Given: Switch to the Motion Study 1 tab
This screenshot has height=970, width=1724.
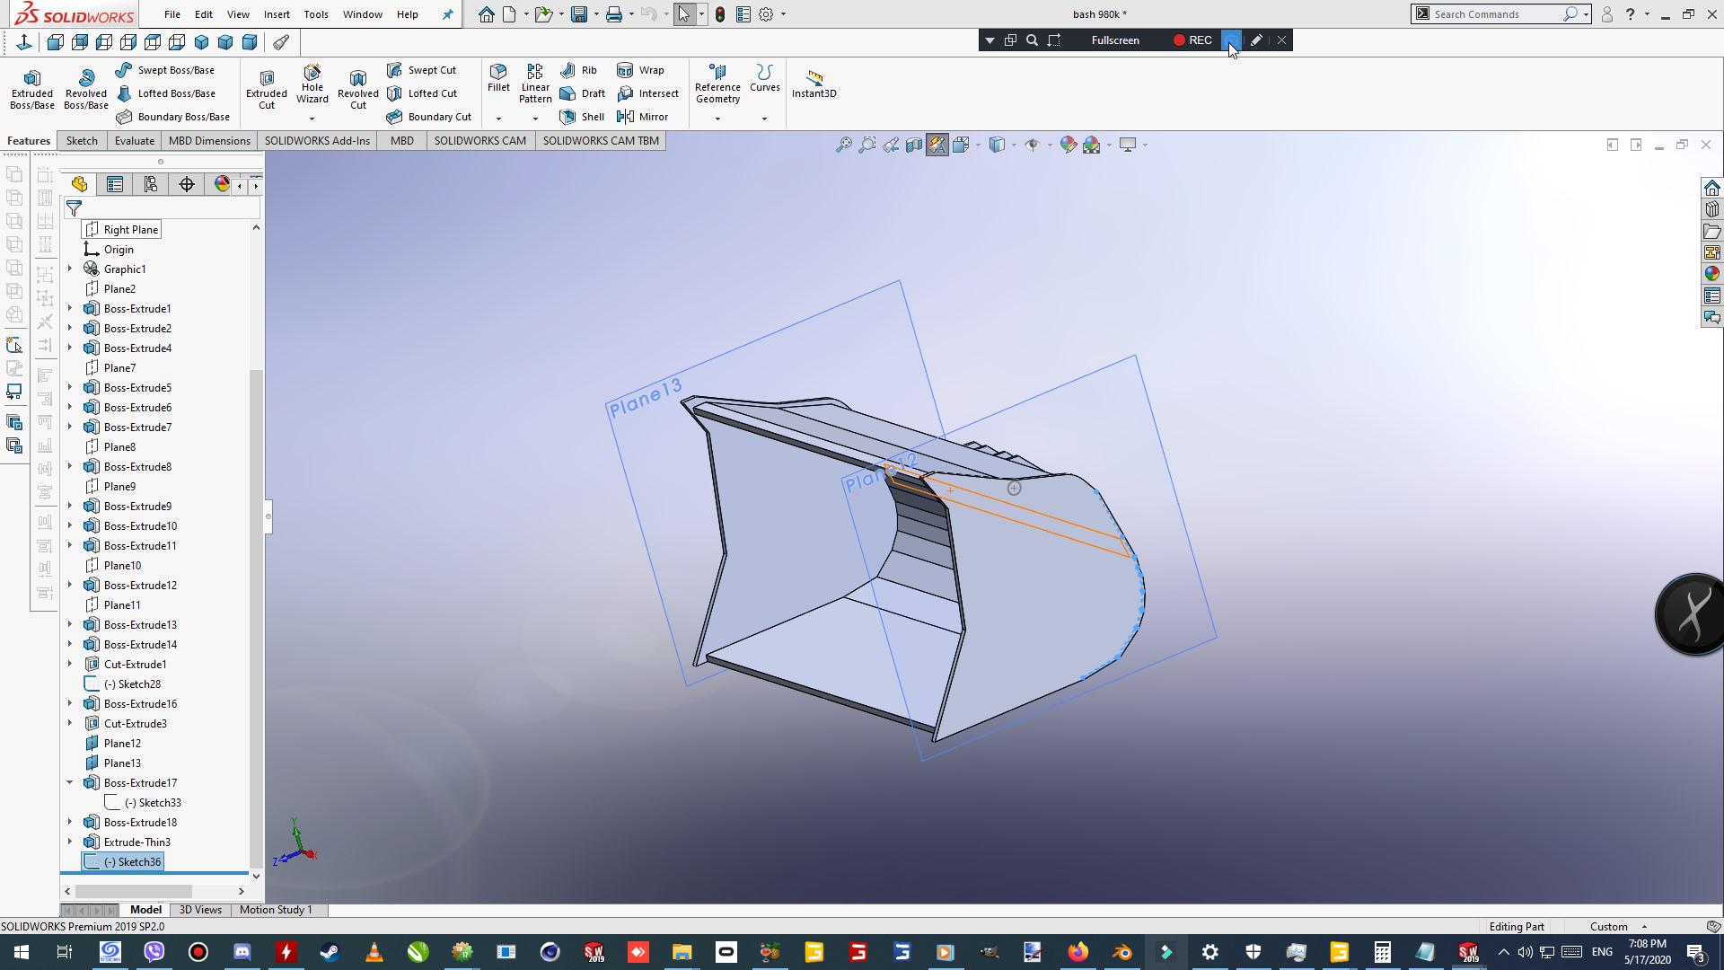Looking at the screenshot, I should coord(276,910).
